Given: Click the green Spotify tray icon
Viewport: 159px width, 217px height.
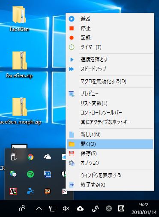Looking at the screenshot, I should click(x=30, y=174).
